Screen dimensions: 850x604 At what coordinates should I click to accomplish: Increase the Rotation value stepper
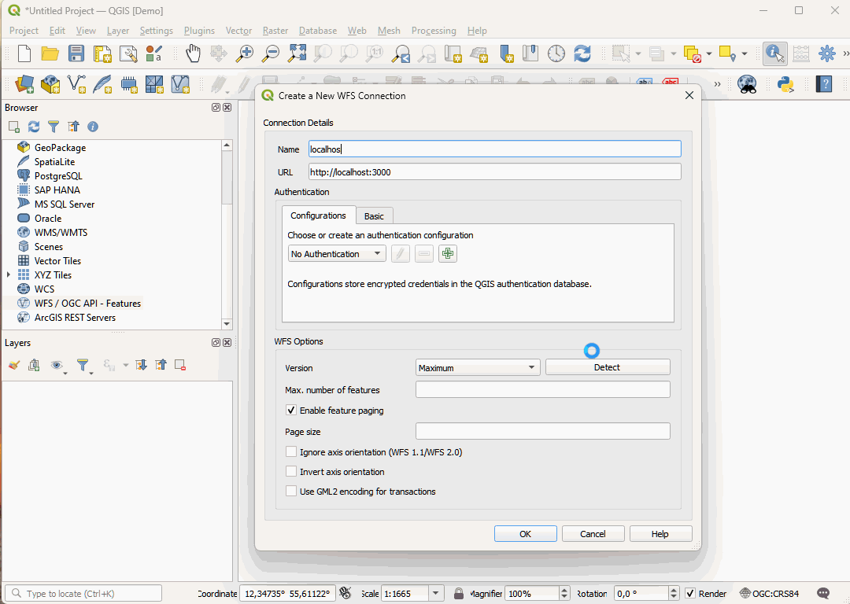674,590
